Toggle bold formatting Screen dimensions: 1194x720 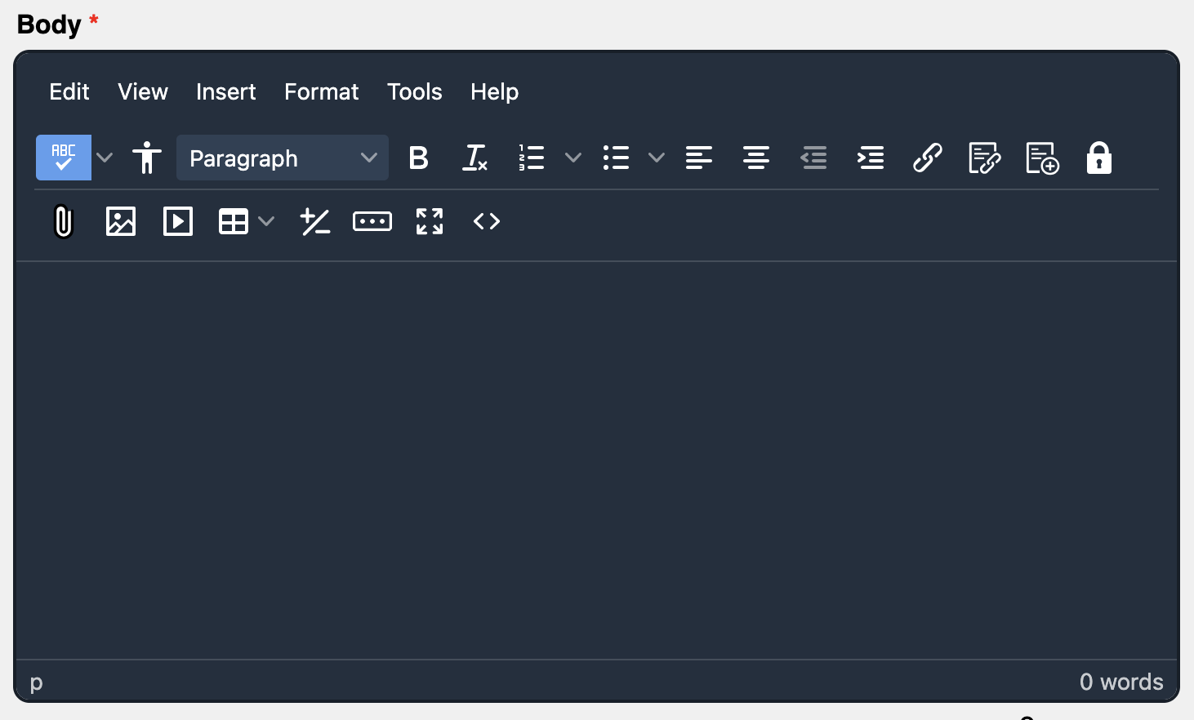[x=418, y=158]
